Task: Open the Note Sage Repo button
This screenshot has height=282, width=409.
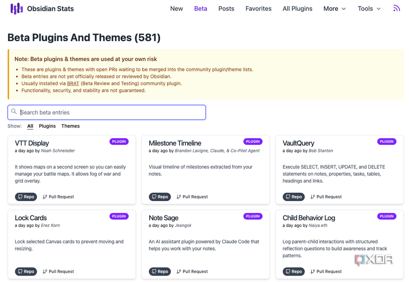Action: tap(160, 272)
